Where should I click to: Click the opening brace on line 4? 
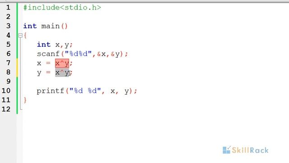tap(25, 35)
